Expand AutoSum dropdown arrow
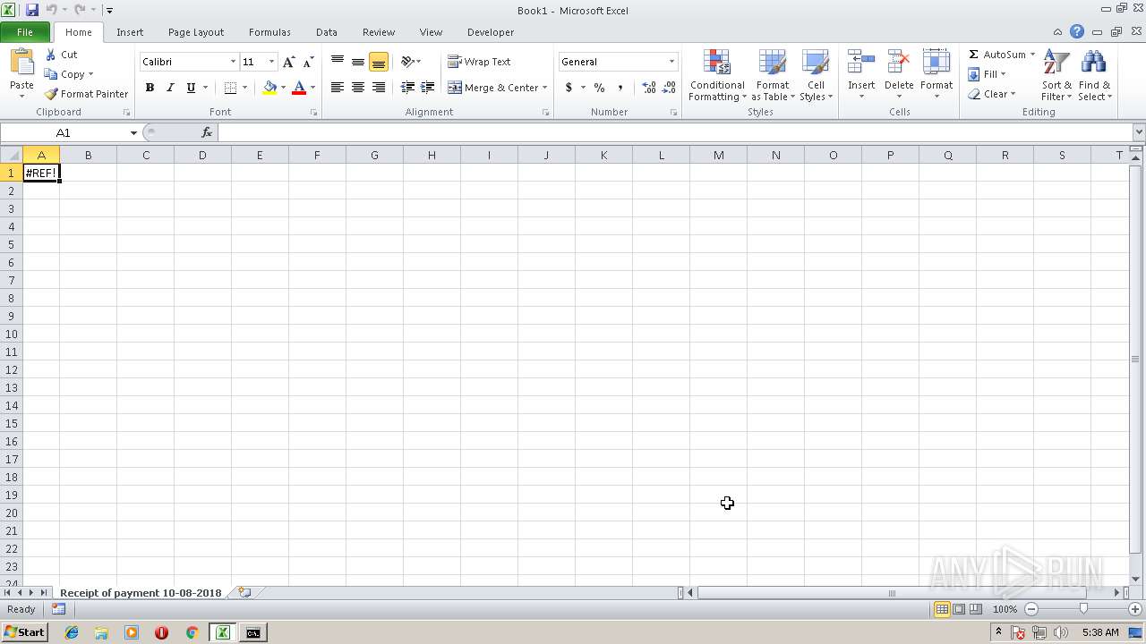Viewport: 1146px width, 644px height. (x=1032, y=55)
